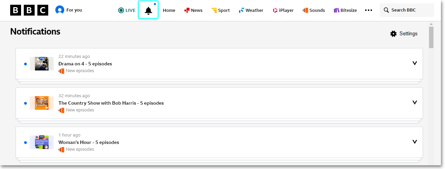This screenshot has height=169, width=445.
Task: Click the search magnifier icon
Action: pos(386,10)
